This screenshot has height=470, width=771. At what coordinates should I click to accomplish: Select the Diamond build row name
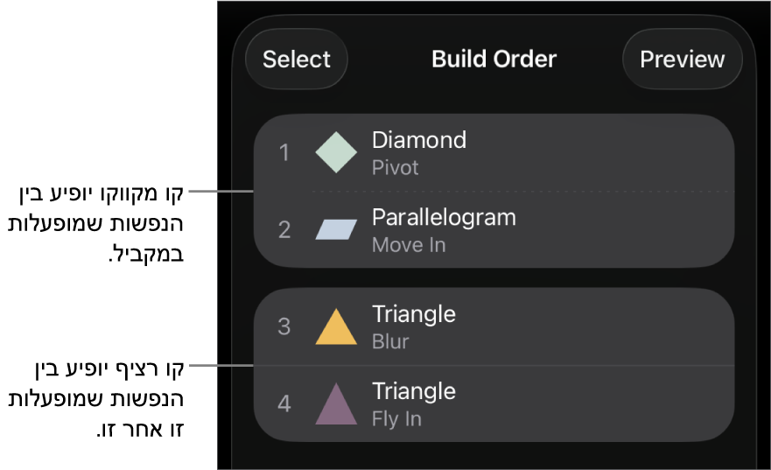click(x=418, y=140)
